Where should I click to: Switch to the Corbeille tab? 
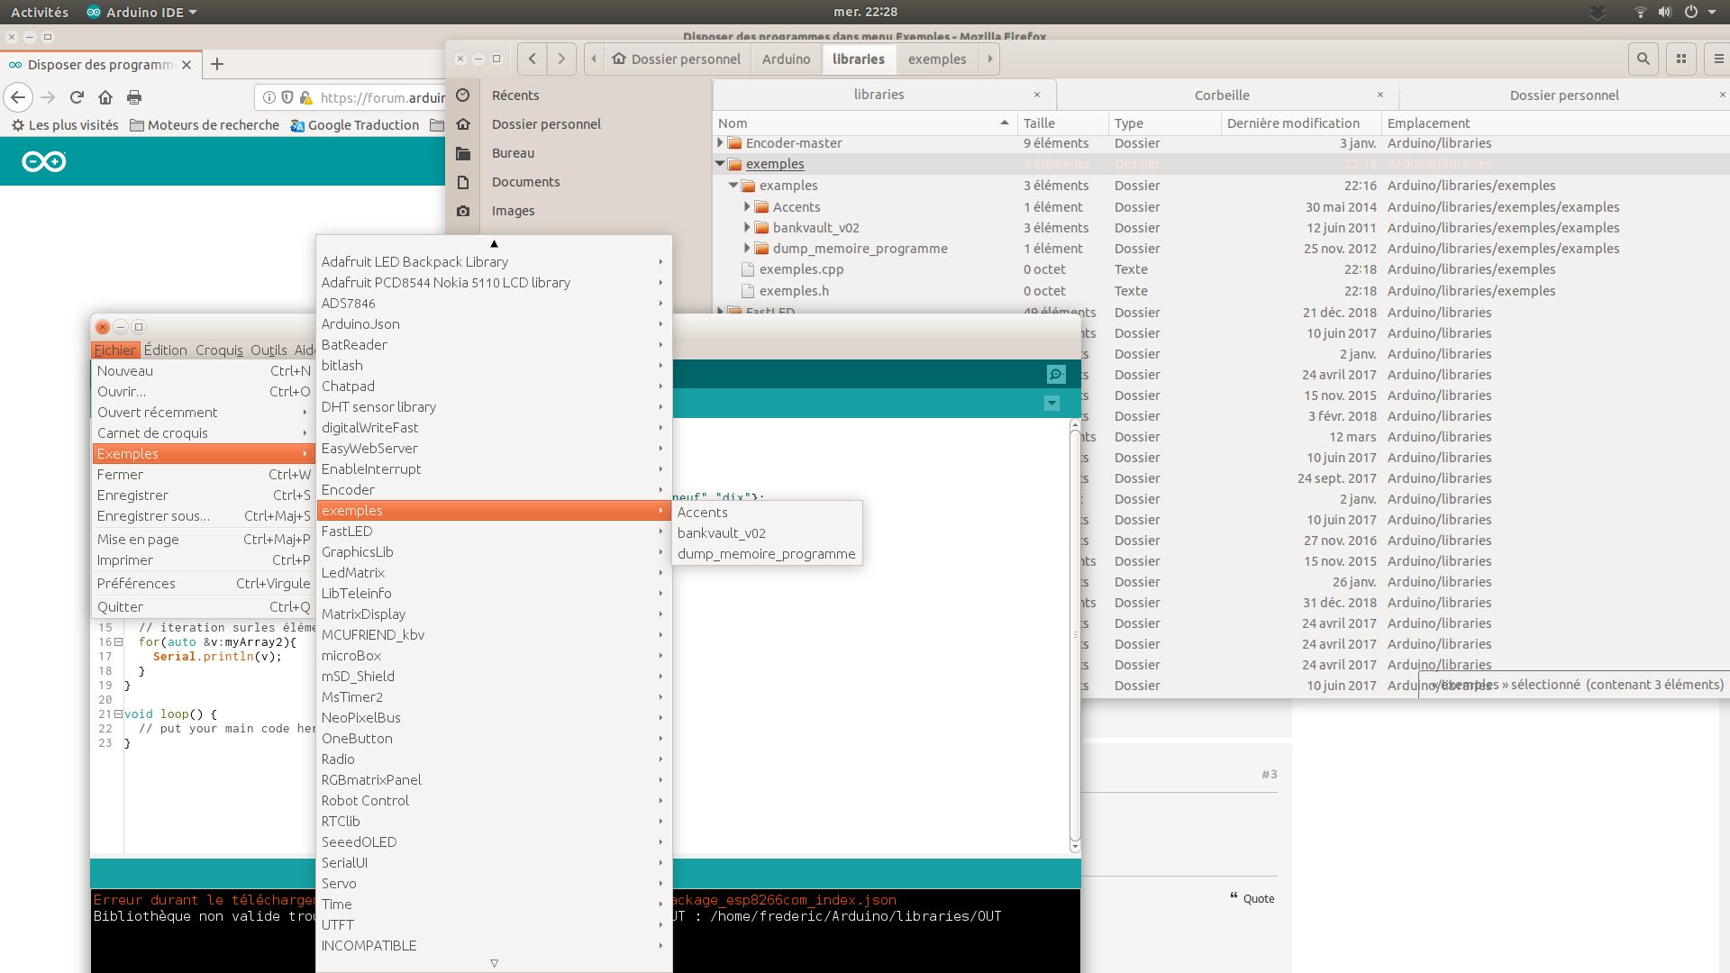pyautogui.click(x=1221, y=95)
